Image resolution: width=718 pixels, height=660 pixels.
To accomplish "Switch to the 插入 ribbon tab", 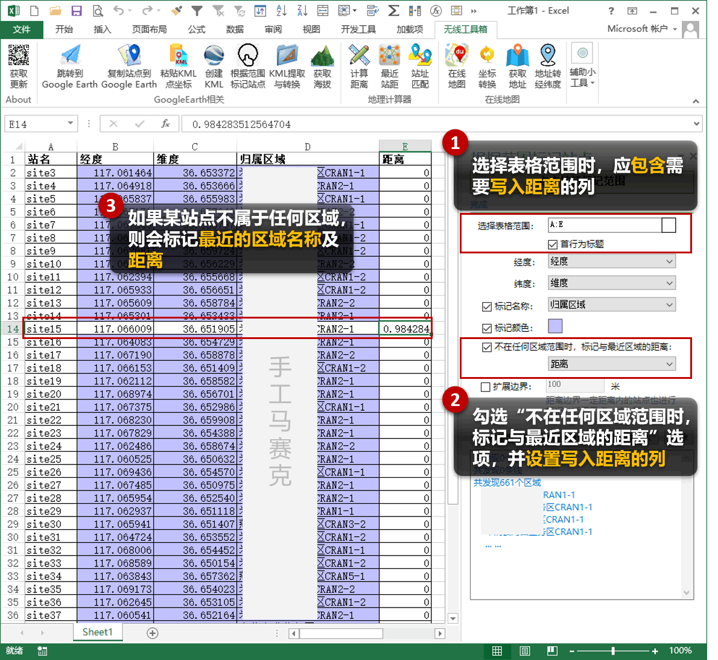I will point(102,30).
